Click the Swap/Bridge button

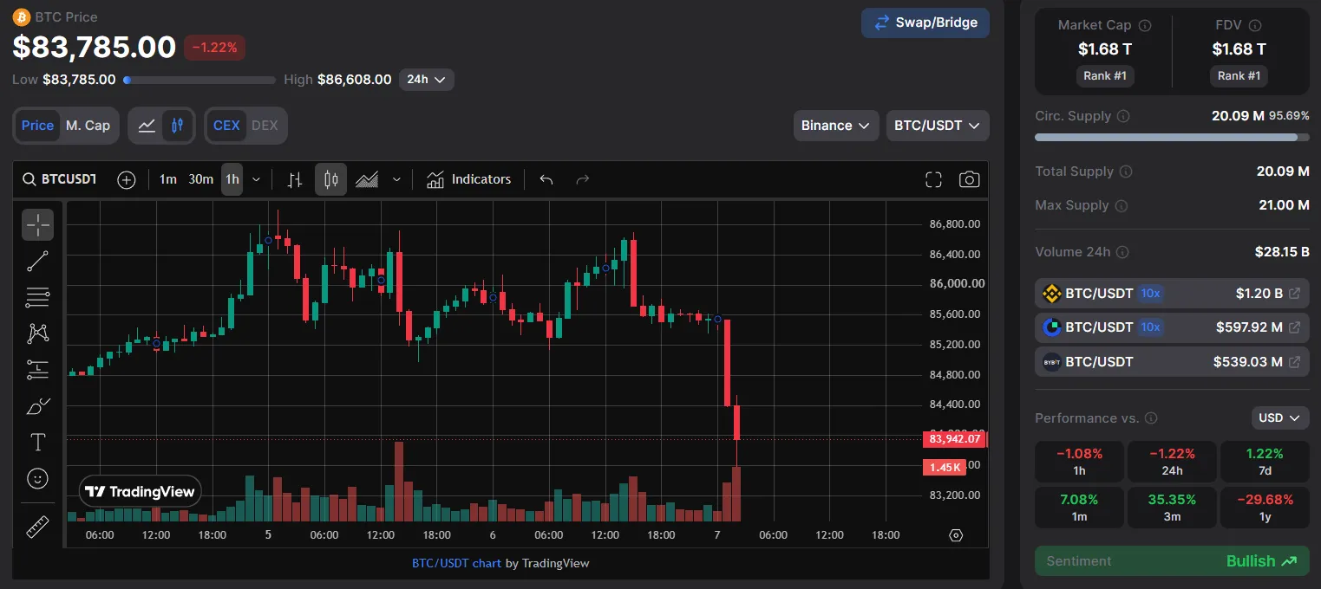(925, 23)
